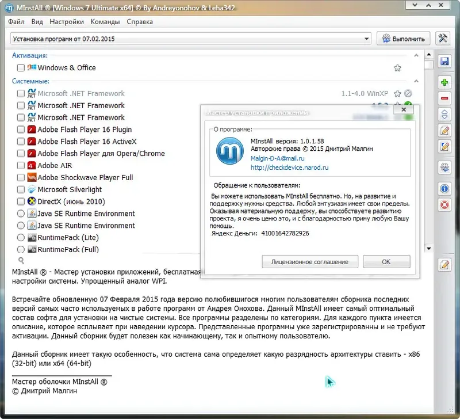The height and width of the screenshot is (419, 460).
Task: Click the blue information icon on the sidebar
Action: pos(444,188)
